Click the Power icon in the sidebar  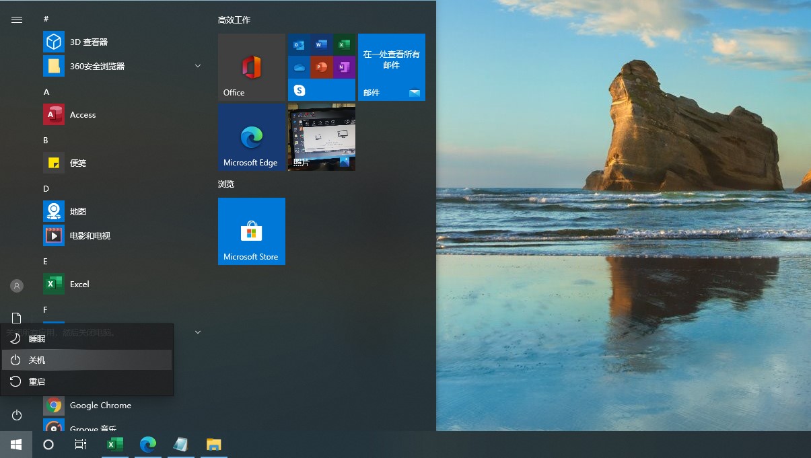click(17, 416)
